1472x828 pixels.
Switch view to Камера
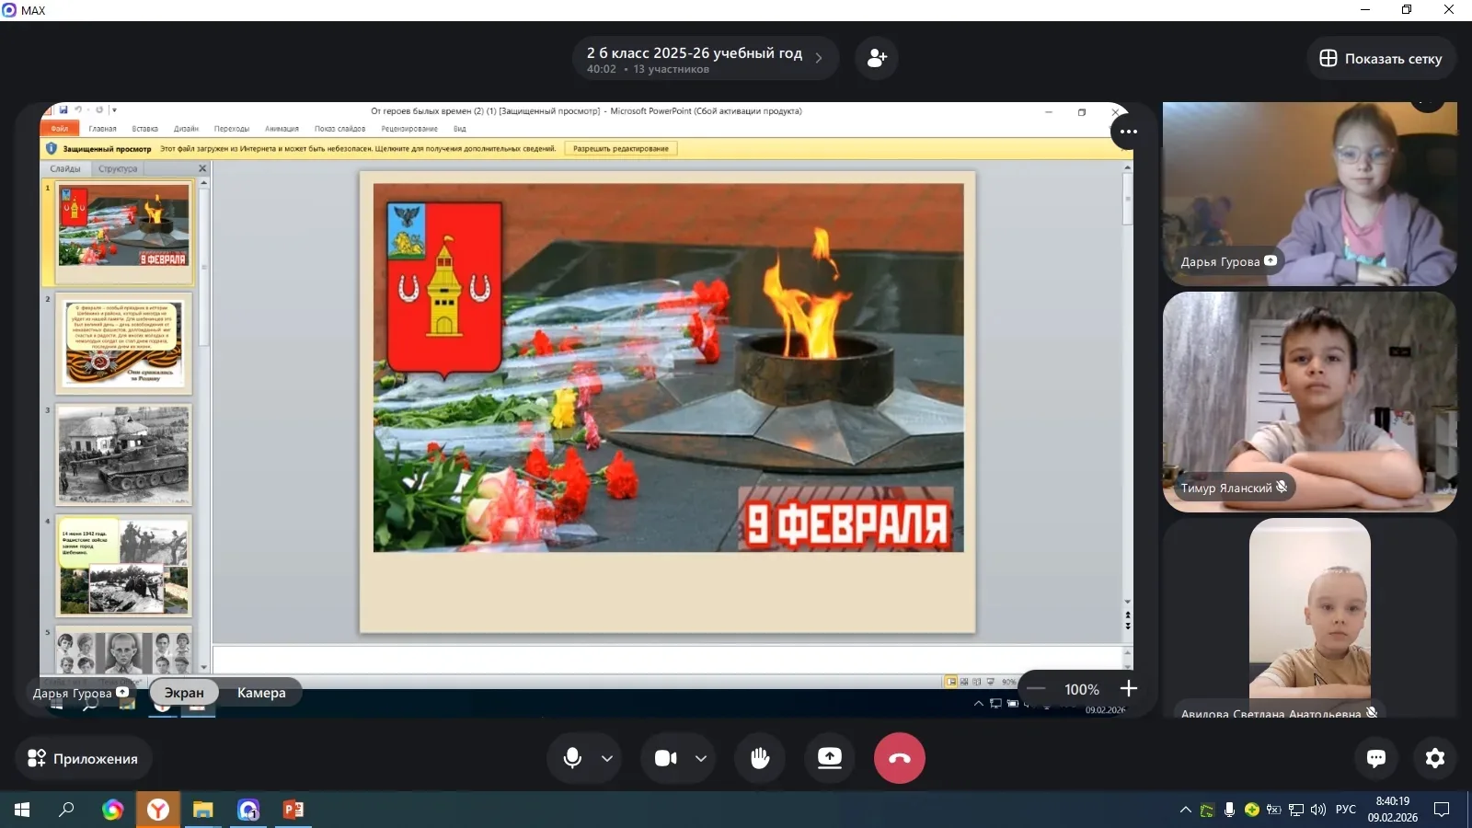pyautogui.click(x=261, y=693)
